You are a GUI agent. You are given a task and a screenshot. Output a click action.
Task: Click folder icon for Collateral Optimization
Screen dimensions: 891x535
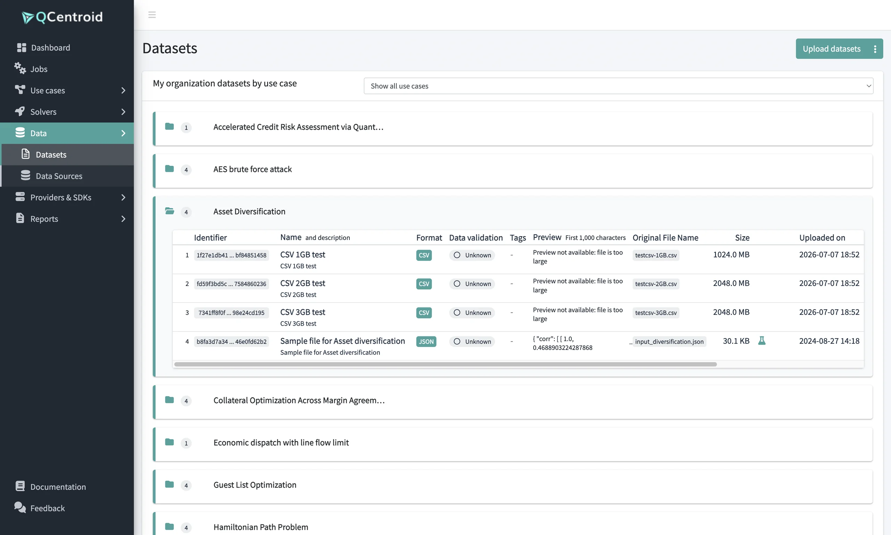point(169,400)
